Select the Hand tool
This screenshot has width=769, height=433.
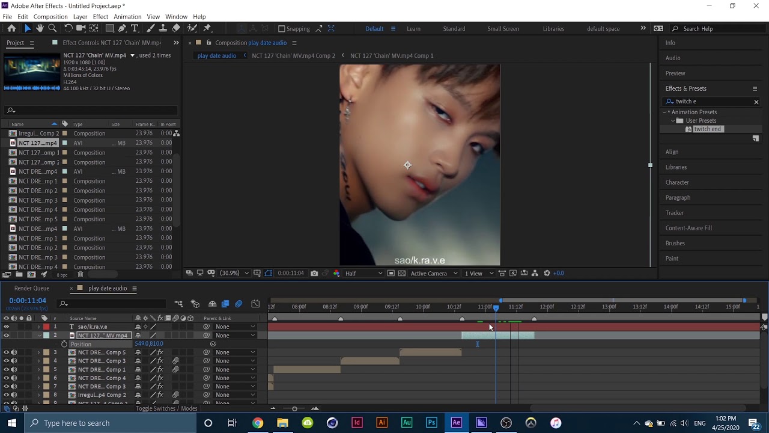pyautogui.click(x=40, y=28)
